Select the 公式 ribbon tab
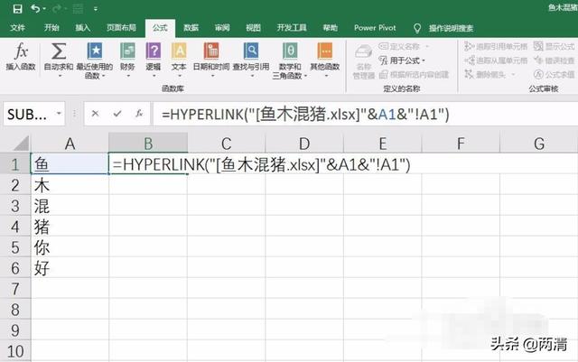 coord(160,28)
